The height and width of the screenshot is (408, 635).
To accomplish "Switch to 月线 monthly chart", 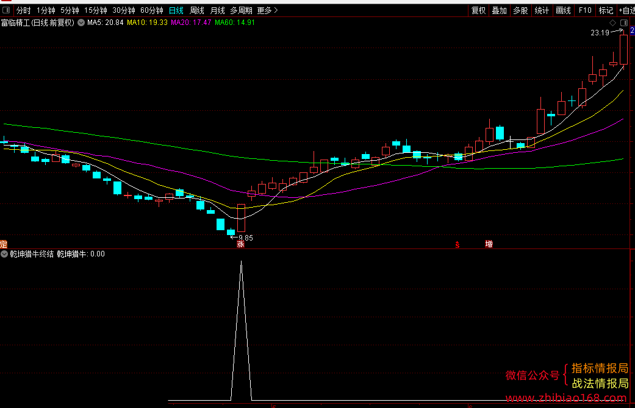I will [x=218, y=10].
